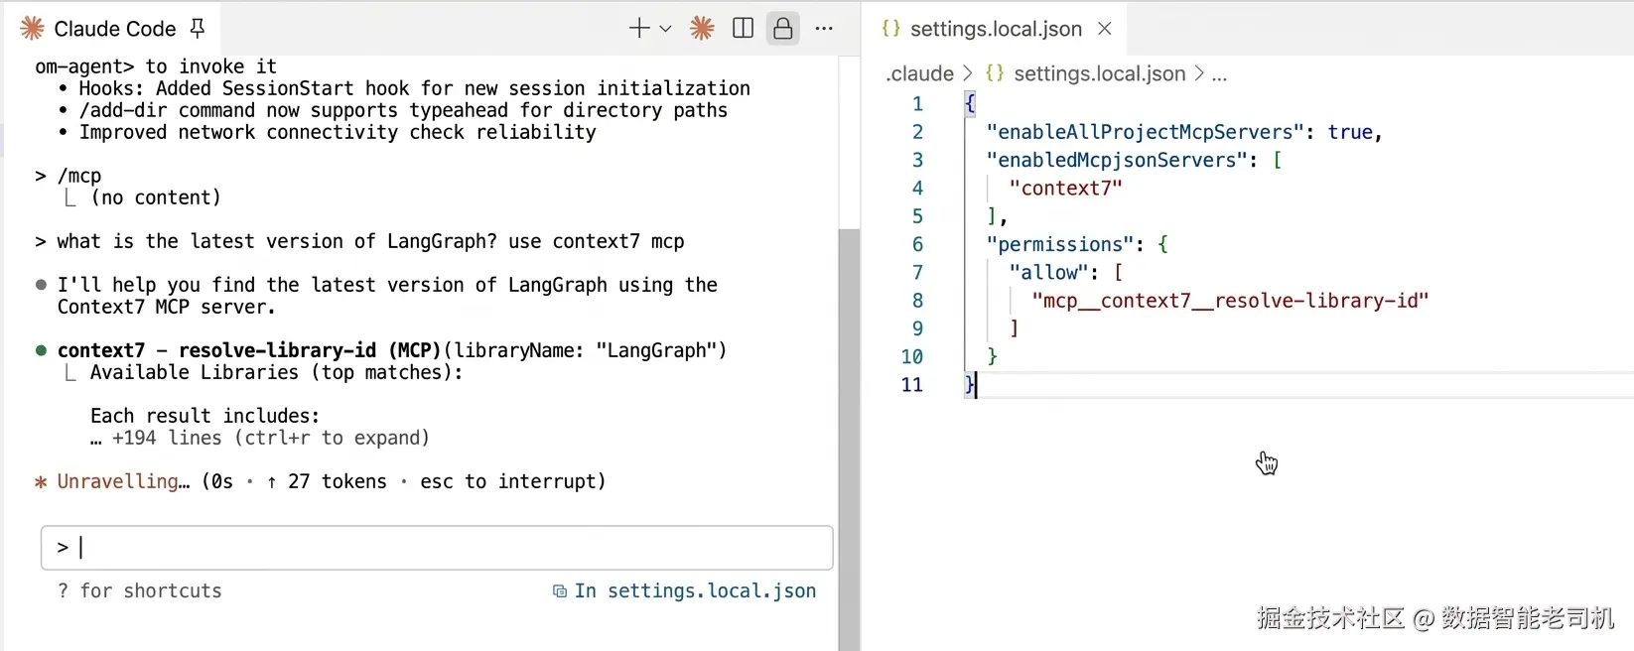Open the dropdown arrow next to plus icon

coord(666,29)
